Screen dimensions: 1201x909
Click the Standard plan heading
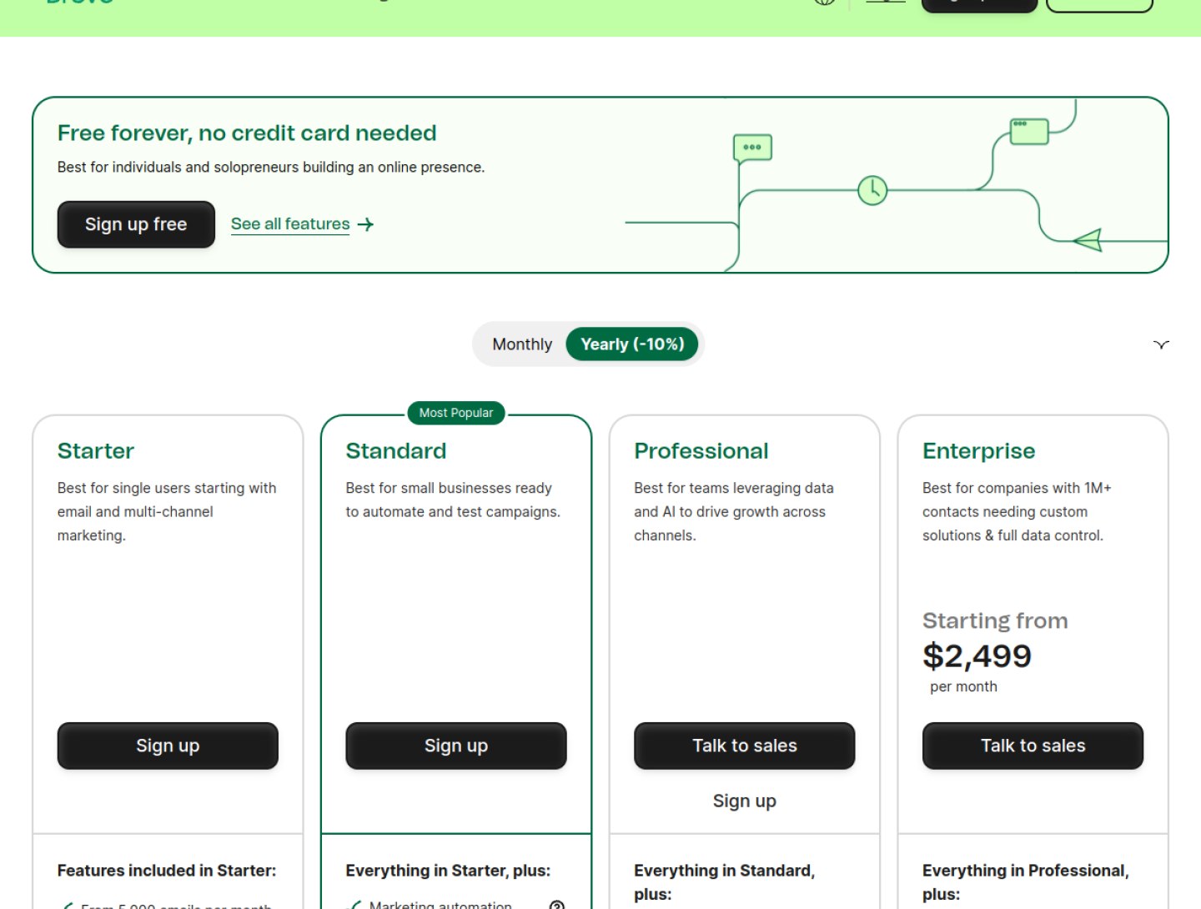[x=396, y=451]
